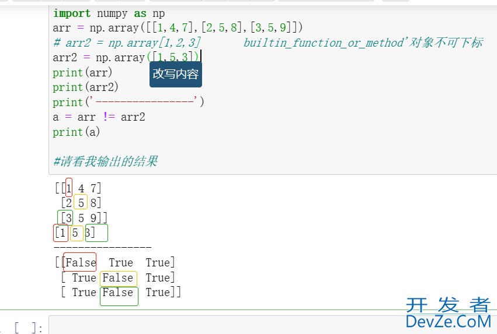The height and width of the screenshot is (334, 497).
Task: Click output row "[3 5 9]]"
Action: 84,217
